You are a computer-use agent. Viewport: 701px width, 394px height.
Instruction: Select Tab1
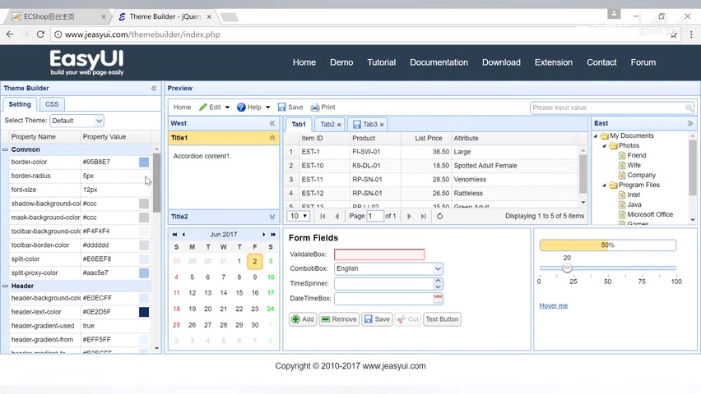[x=298, y=125]
